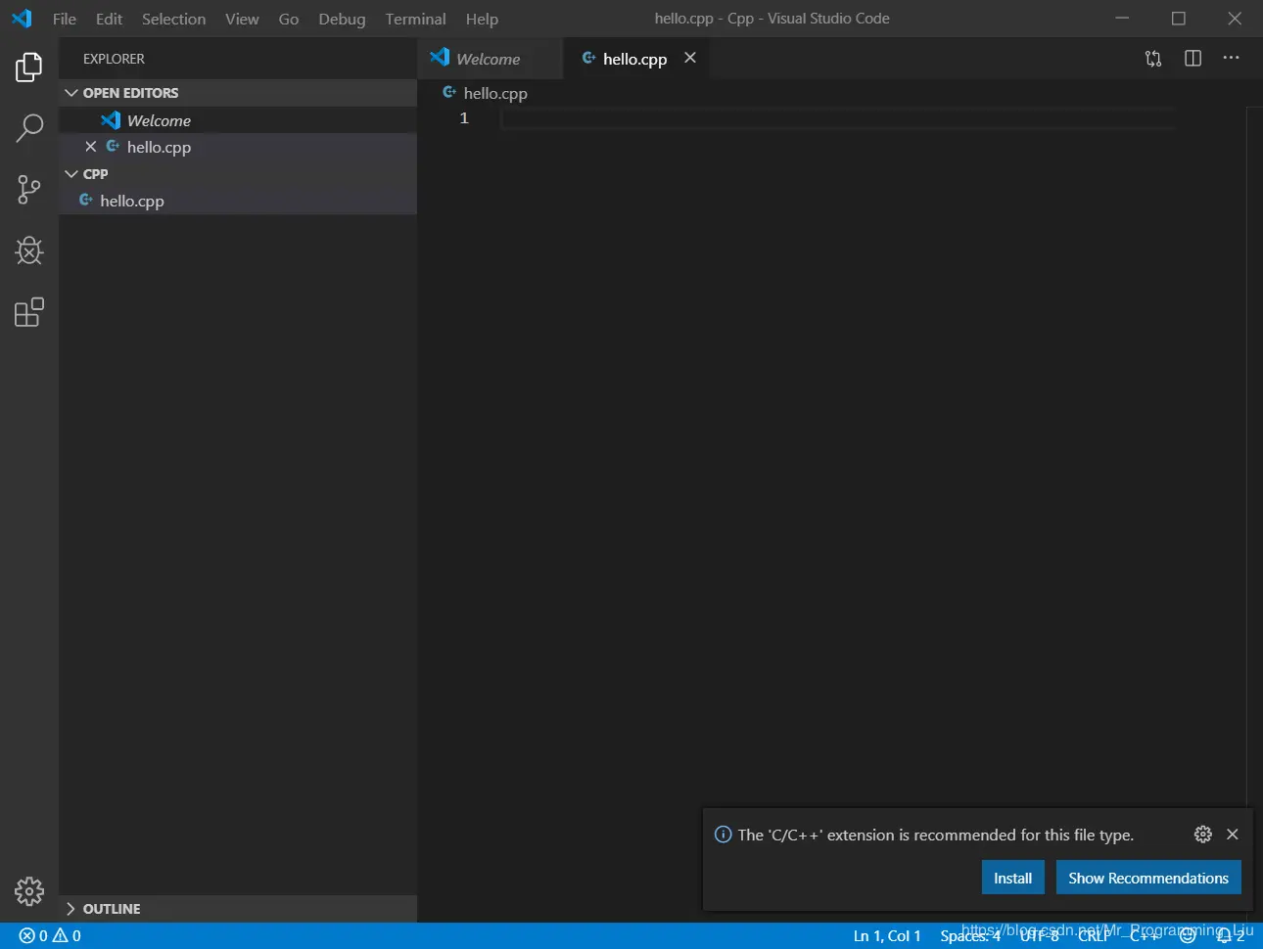Screen dimensions: 1263x949
Task: Close hello.cpp from the Open Editors list
Action: pyautogui.click(x=90, y=147)
